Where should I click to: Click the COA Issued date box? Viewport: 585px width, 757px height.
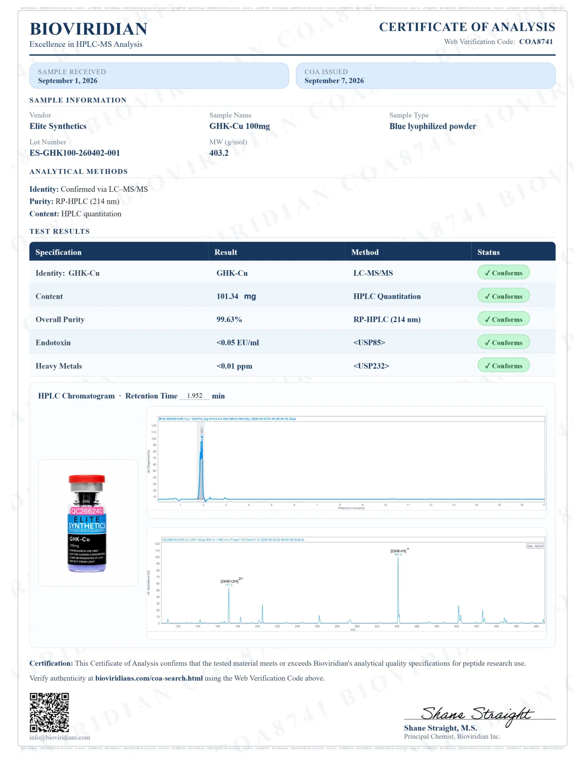click(x=425, y=76)
